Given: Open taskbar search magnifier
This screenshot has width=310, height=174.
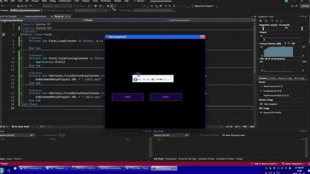Looking at the screenshot, I should point(9,171).
